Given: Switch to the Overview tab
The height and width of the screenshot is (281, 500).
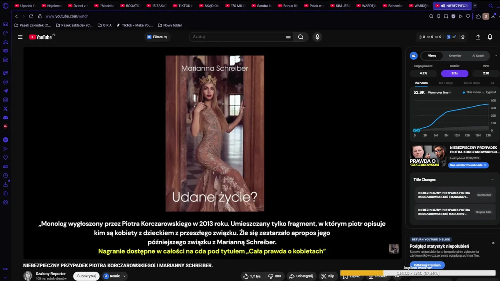Looking at the screenshot, I should (x=455, y=56).
